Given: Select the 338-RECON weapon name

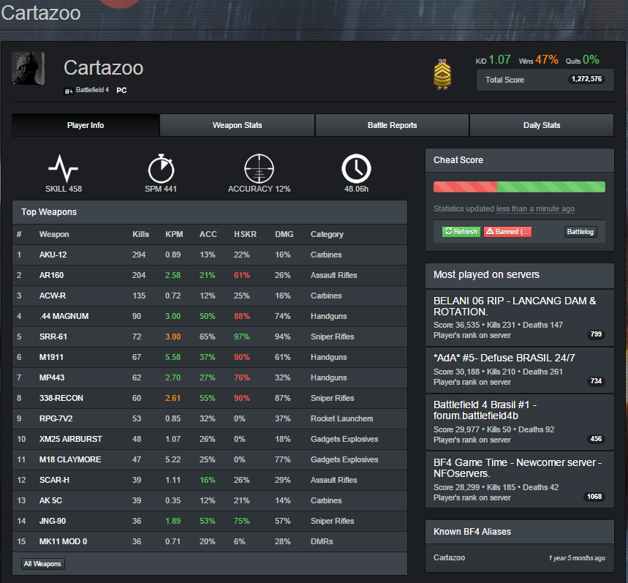Looking at the screenshot, I should click(61, 398).
